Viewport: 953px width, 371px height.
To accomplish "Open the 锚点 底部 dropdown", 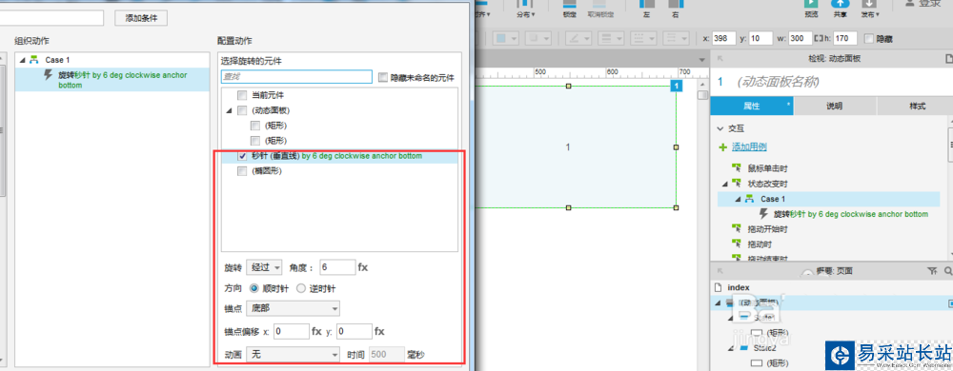I will 293,308.
